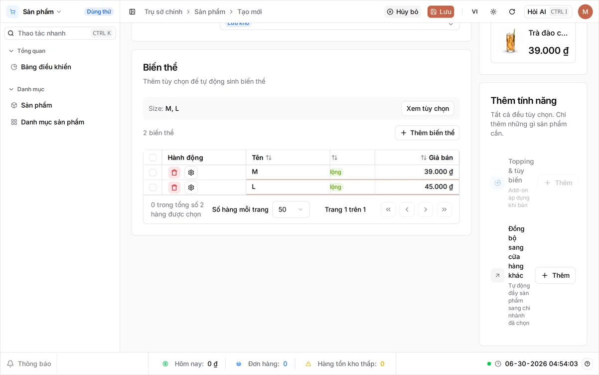Sort by the unlabeled middle column arrows

334,158
